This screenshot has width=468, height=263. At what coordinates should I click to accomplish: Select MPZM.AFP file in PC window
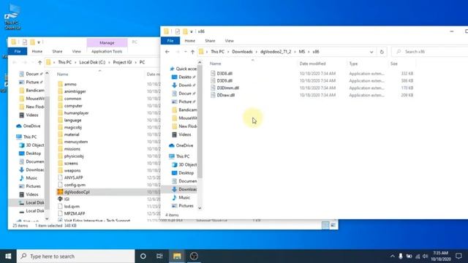[72, 213]
